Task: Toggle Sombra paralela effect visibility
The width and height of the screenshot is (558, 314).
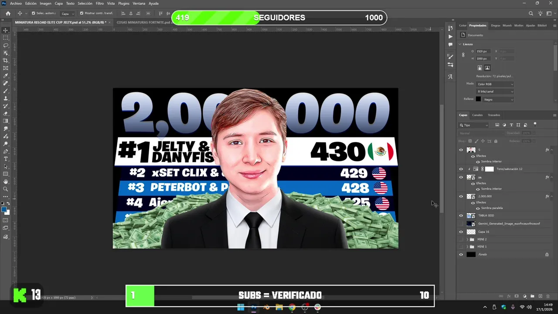Action: pos(478,208)
